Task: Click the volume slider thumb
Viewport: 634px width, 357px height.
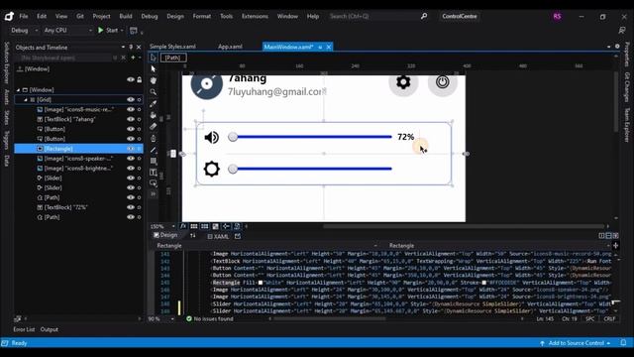Action: point(233,137)
